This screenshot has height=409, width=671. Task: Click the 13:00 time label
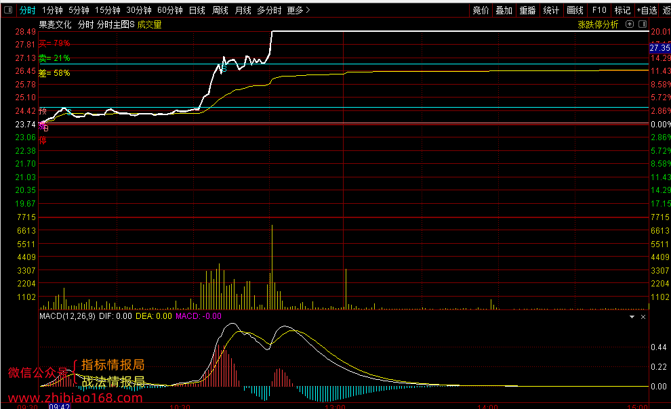[x=335, y=406]
